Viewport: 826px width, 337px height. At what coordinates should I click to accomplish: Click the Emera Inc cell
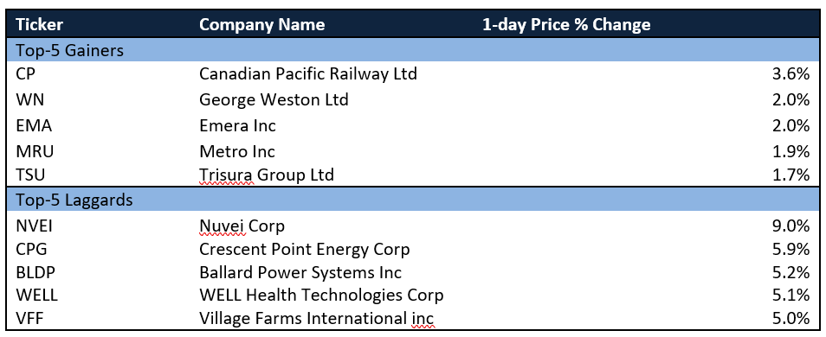point(237,125)
